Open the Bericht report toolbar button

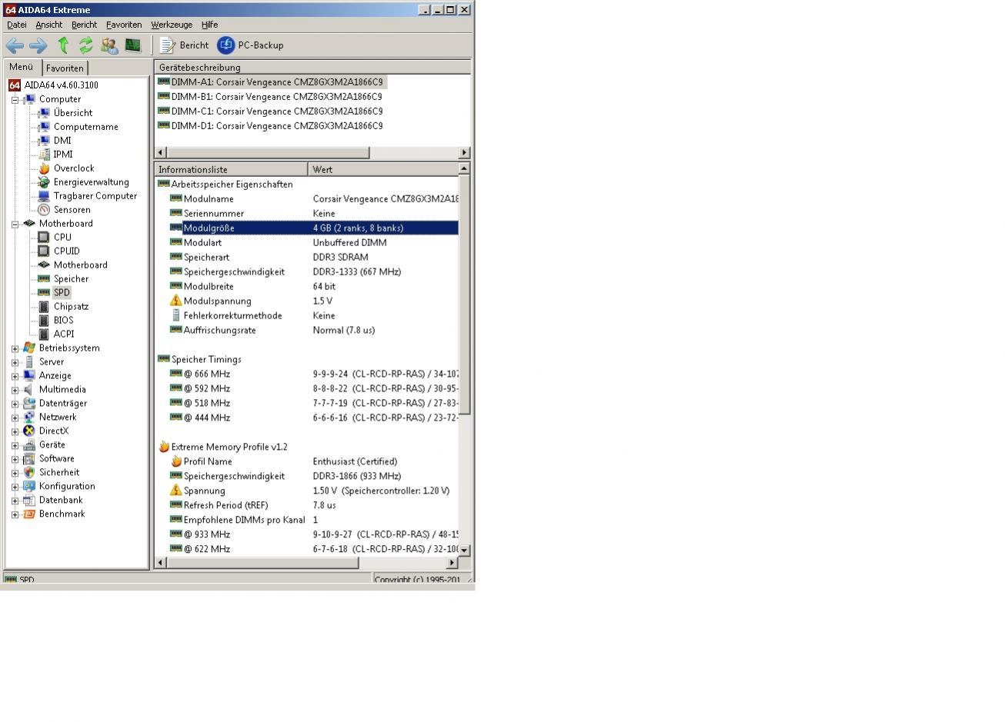pos(184,45)
